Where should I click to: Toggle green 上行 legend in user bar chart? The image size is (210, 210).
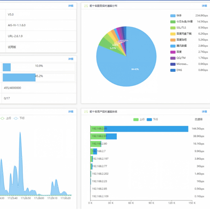pyautogui.click(x=139, y=119)
